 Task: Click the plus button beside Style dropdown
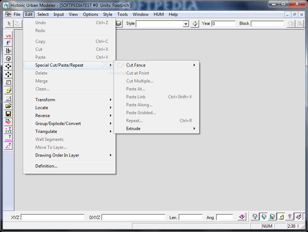tap(195, 23)
